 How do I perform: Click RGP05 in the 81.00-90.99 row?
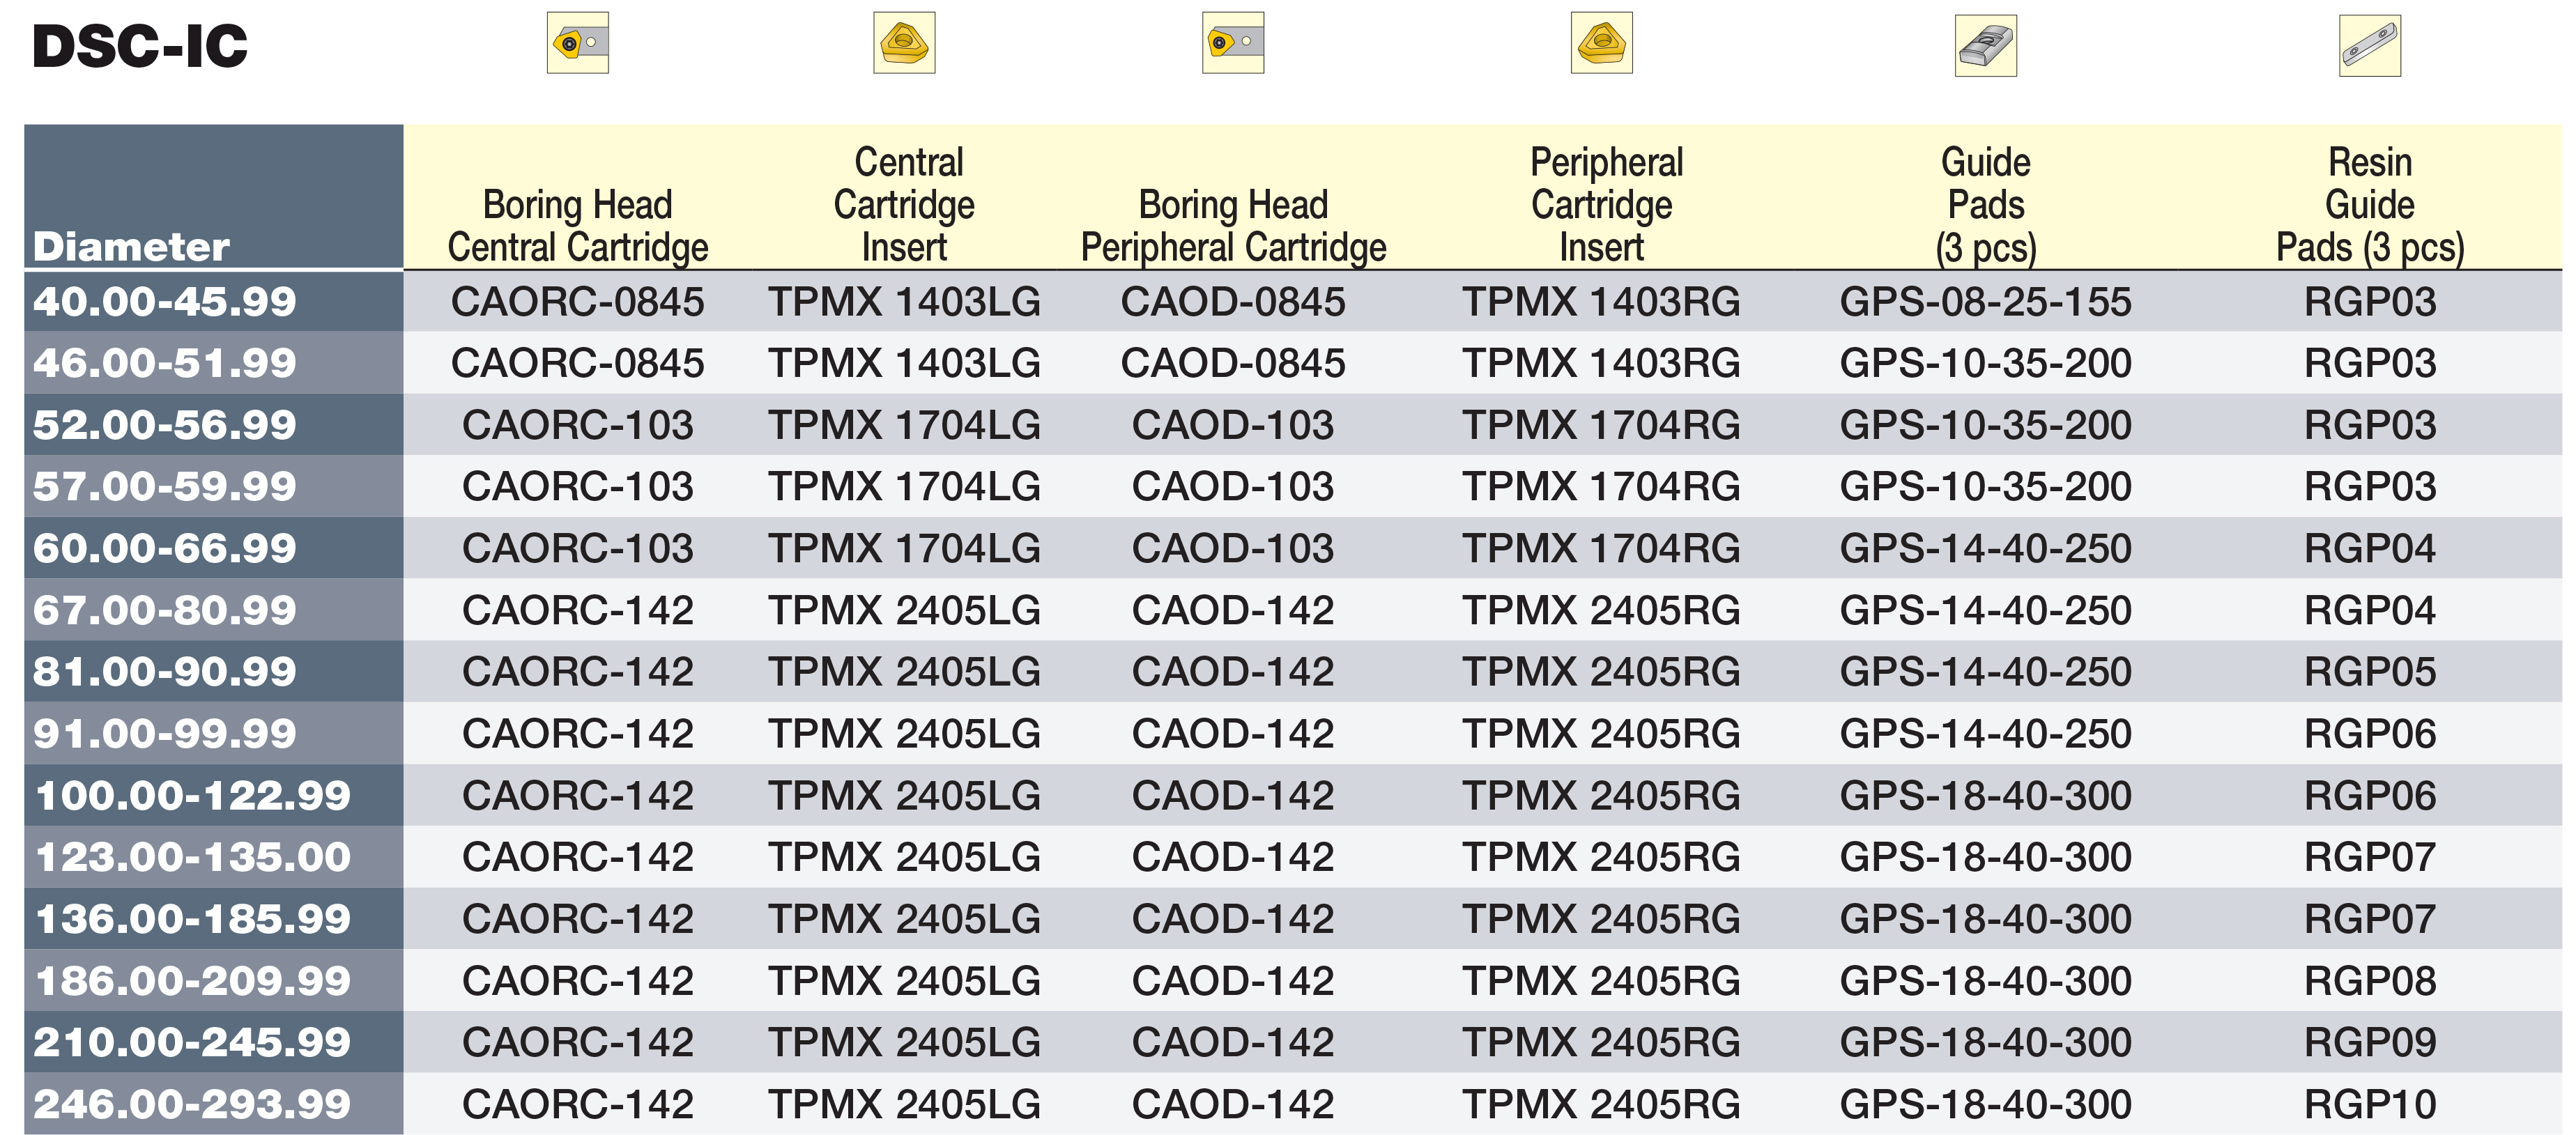coord(2369,672)
